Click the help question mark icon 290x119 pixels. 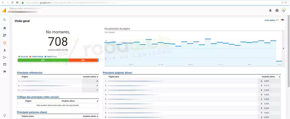(277, 10)
